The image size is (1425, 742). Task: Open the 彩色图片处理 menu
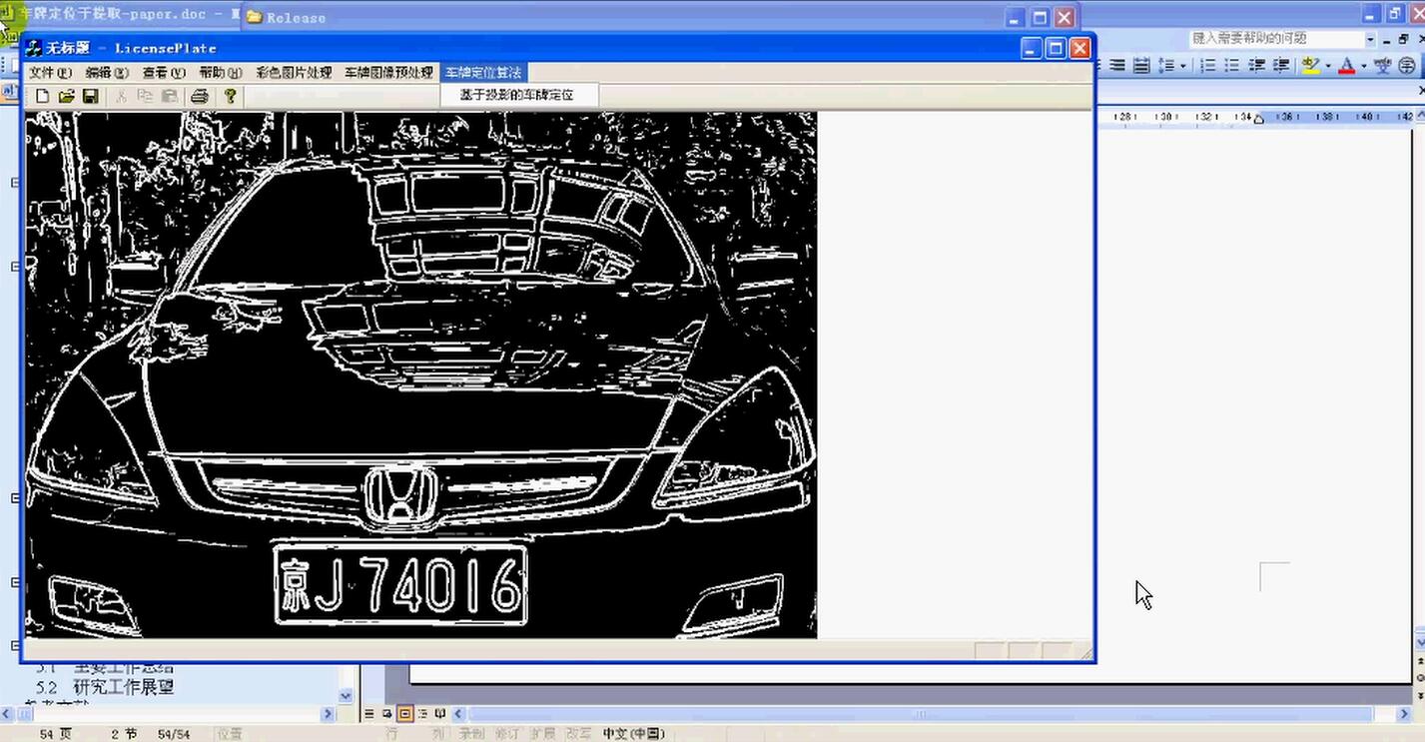[x=294, y=73]
